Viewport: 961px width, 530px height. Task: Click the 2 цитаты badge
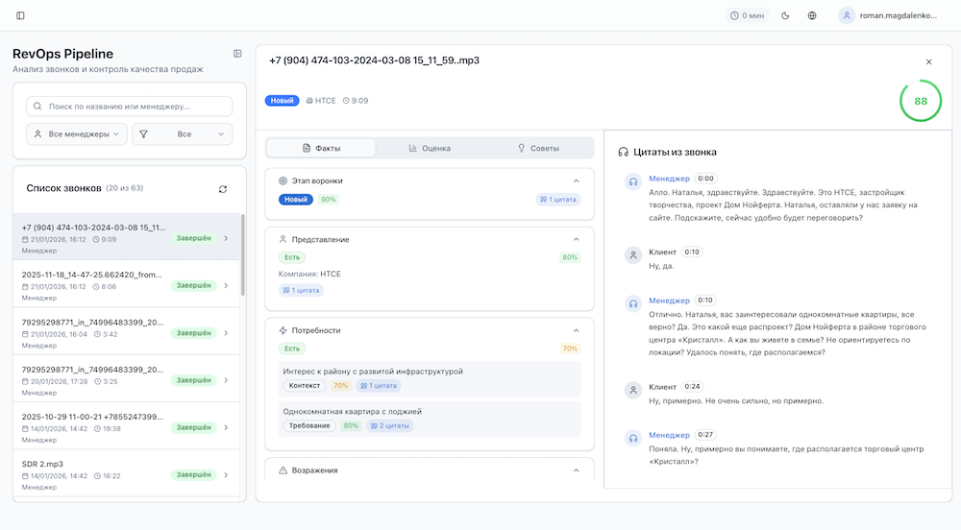(x=390, y=425)
